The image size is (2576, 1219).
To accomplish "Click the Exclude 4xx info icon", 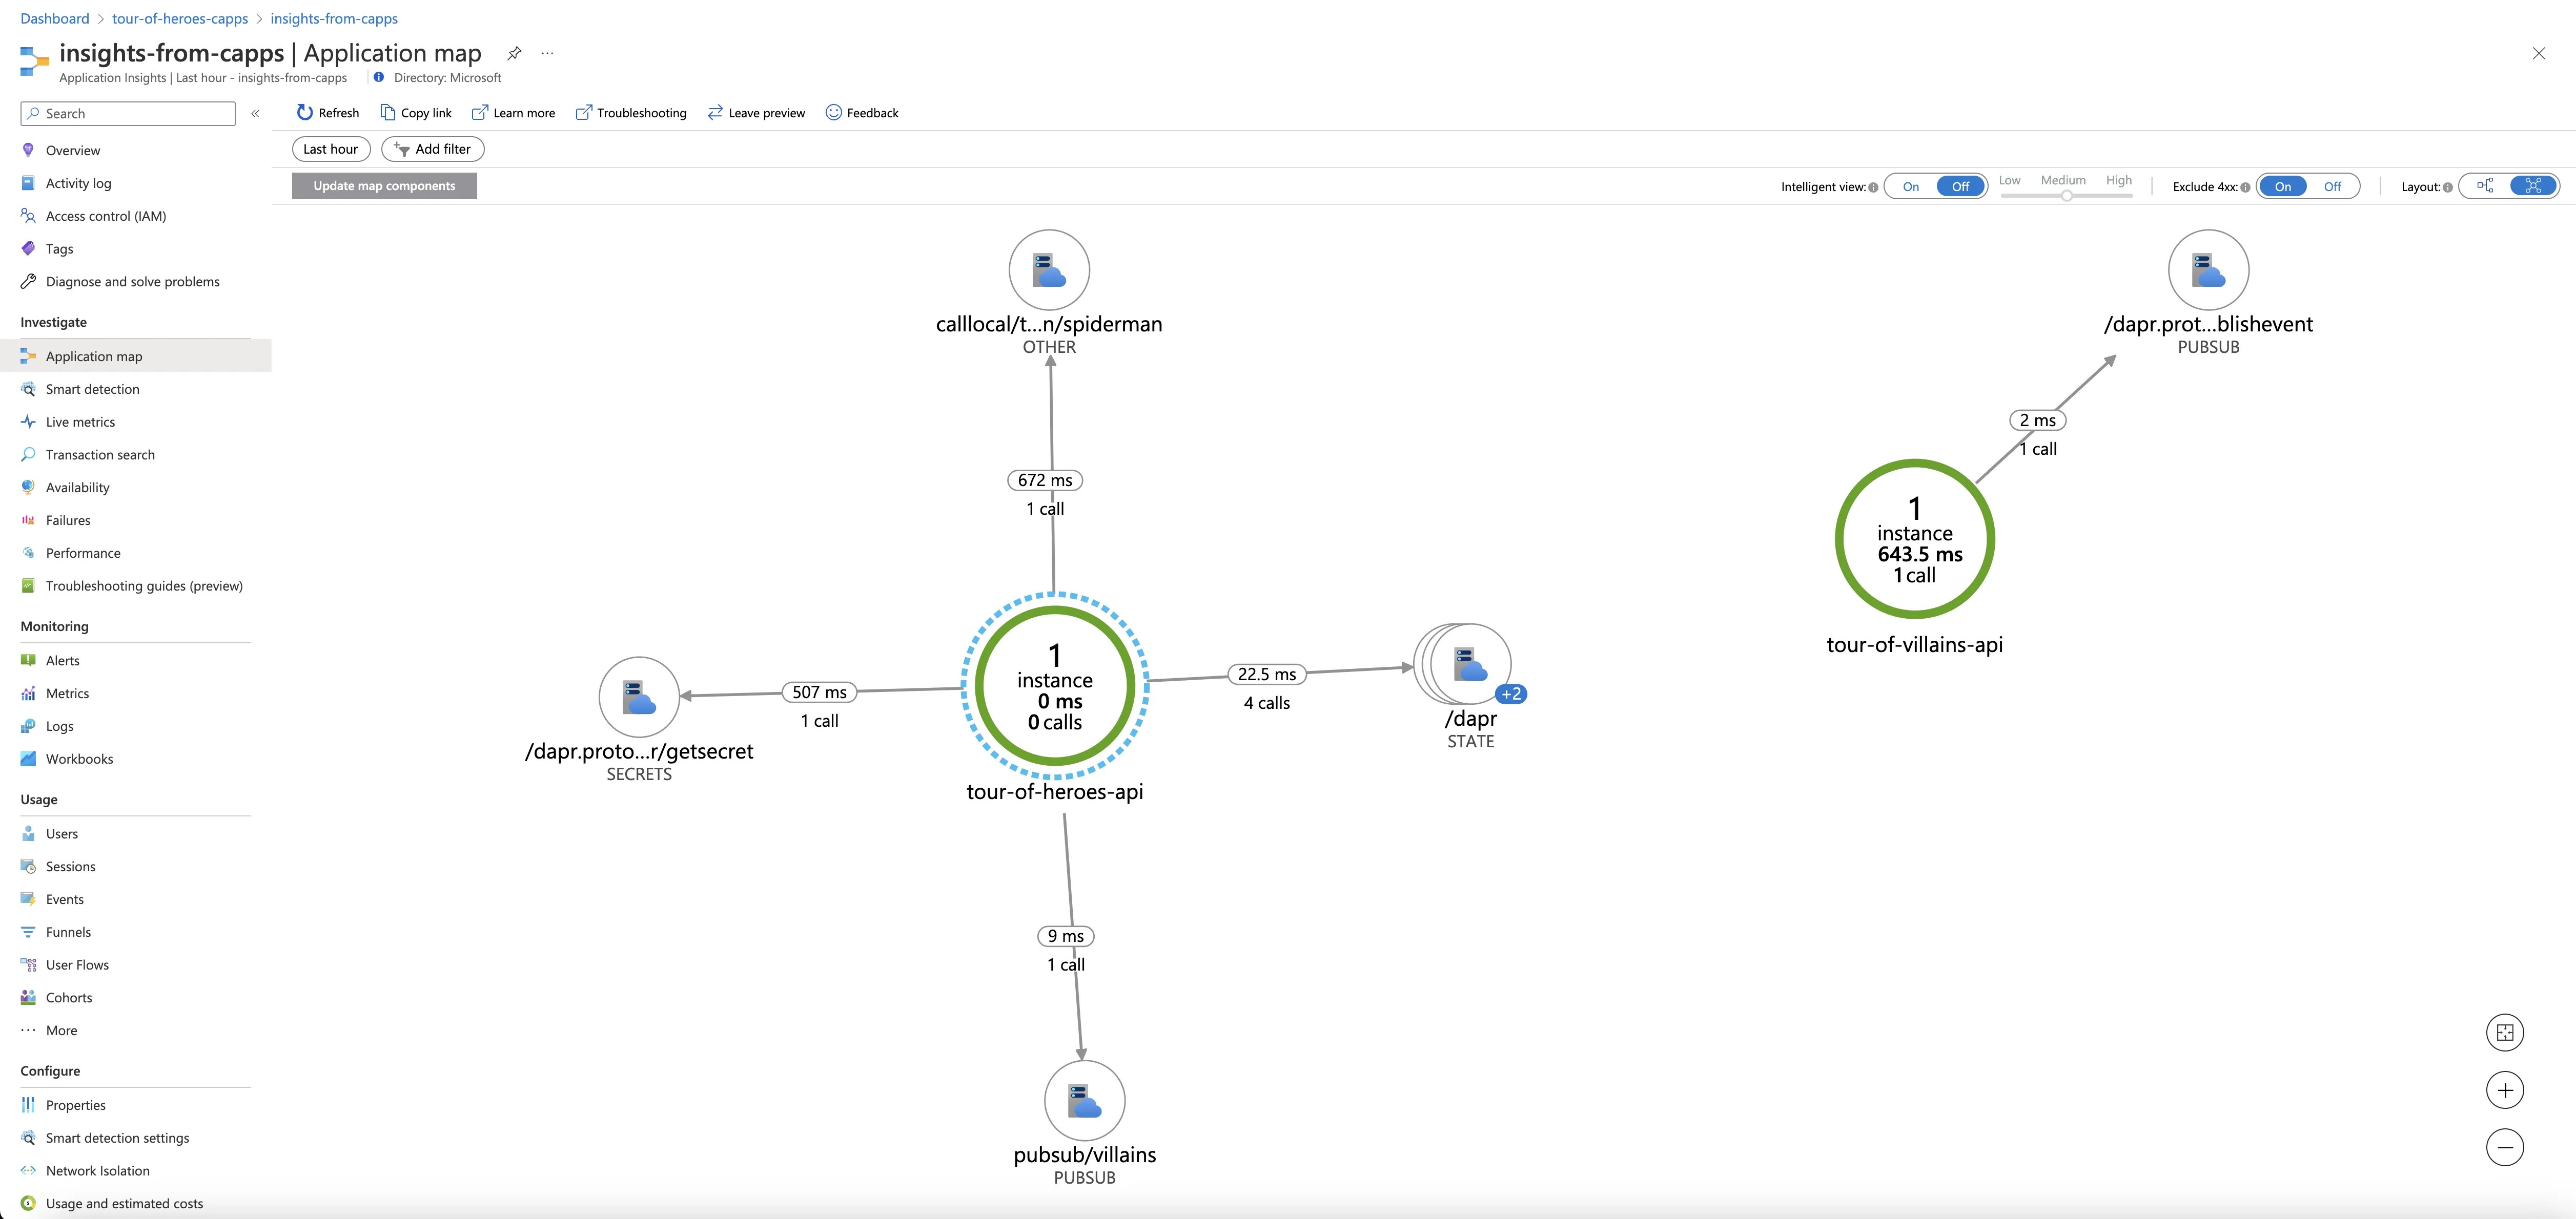I will click(x=2245, y=187).
